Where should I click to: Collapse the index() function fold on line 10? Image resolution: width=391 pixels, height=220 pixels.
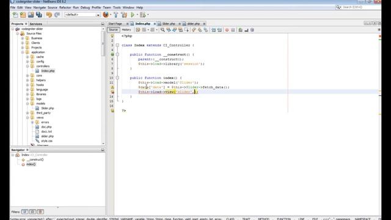point(117,78)
